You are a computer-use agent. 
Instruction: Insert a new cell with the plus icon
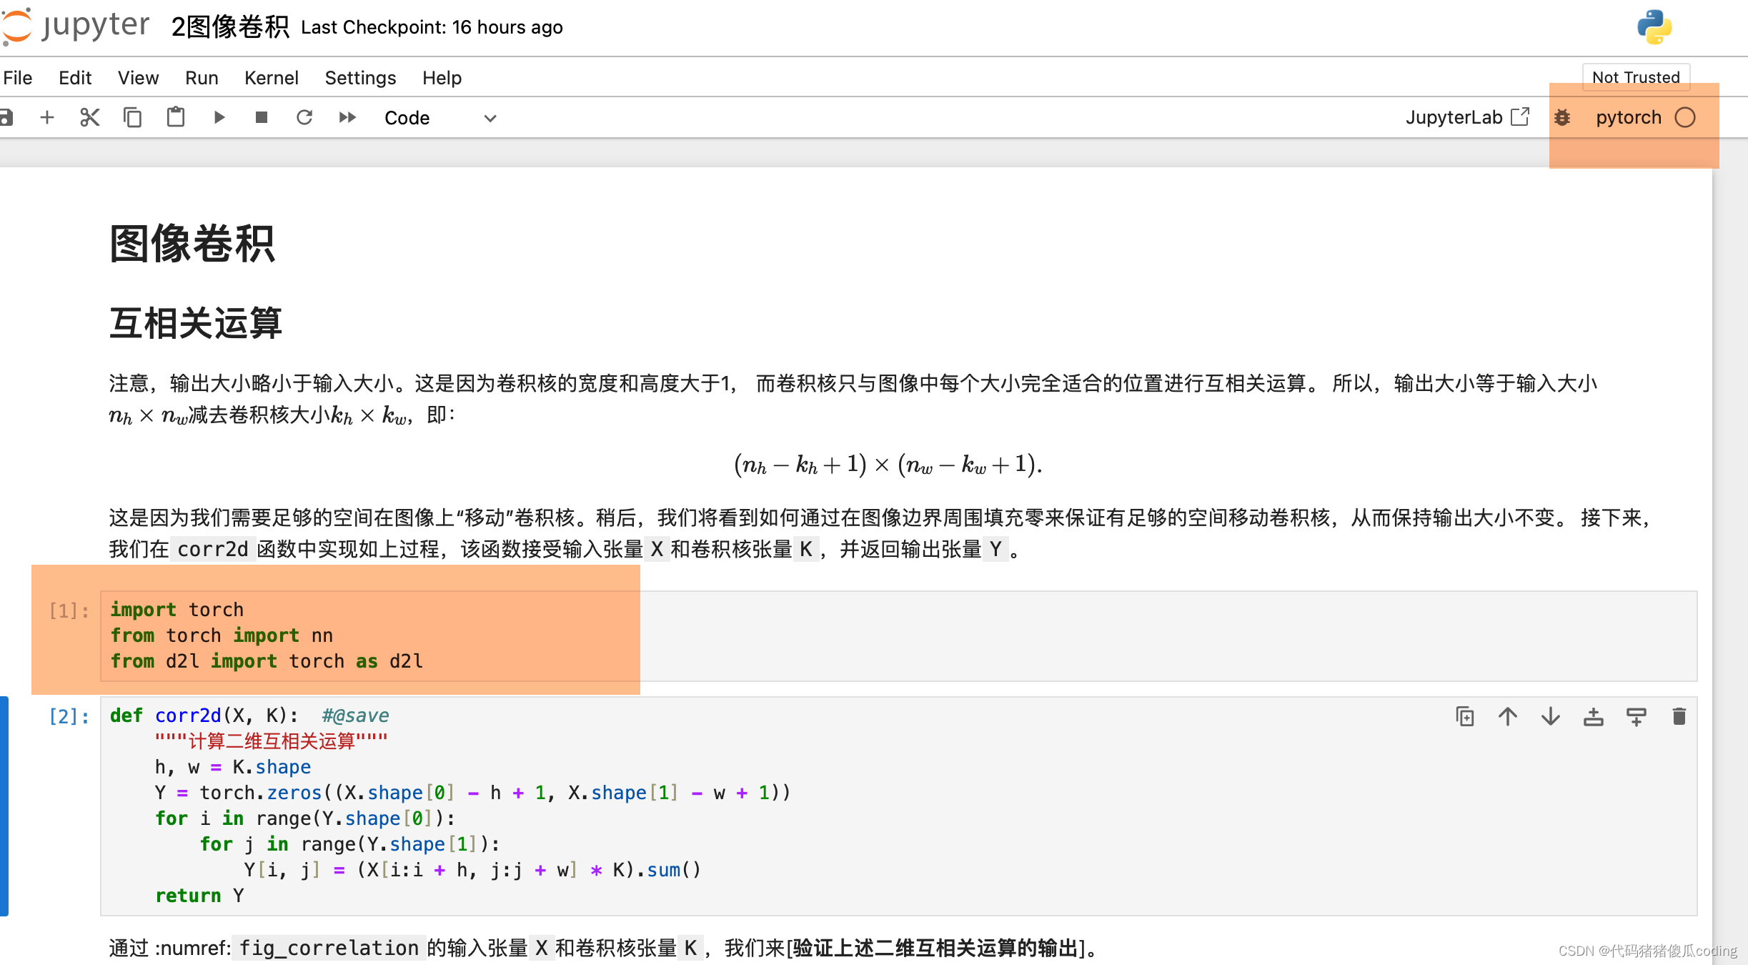tap(47, 117)
